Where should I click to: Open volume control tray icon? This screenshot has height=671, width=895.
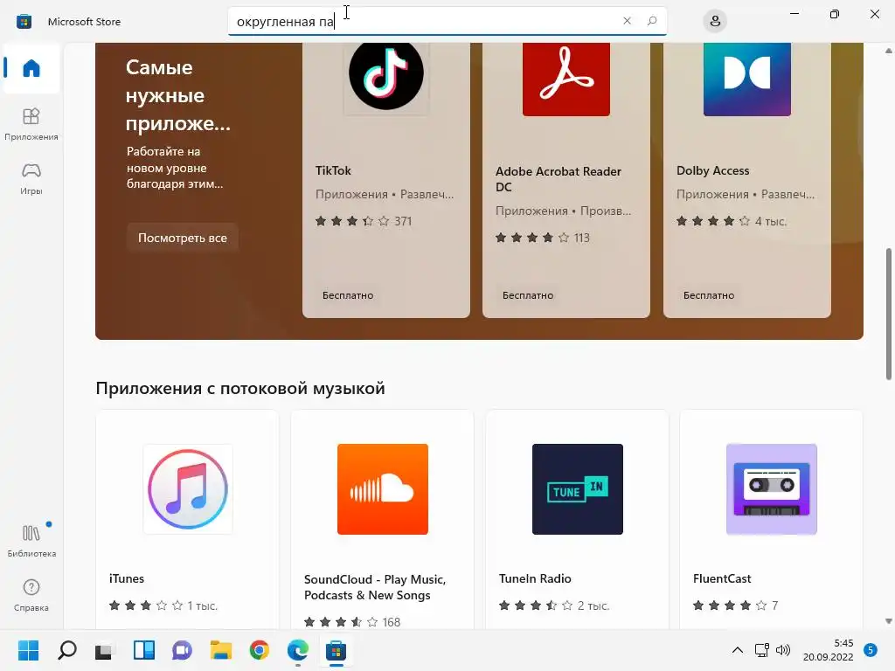[783, 650]
